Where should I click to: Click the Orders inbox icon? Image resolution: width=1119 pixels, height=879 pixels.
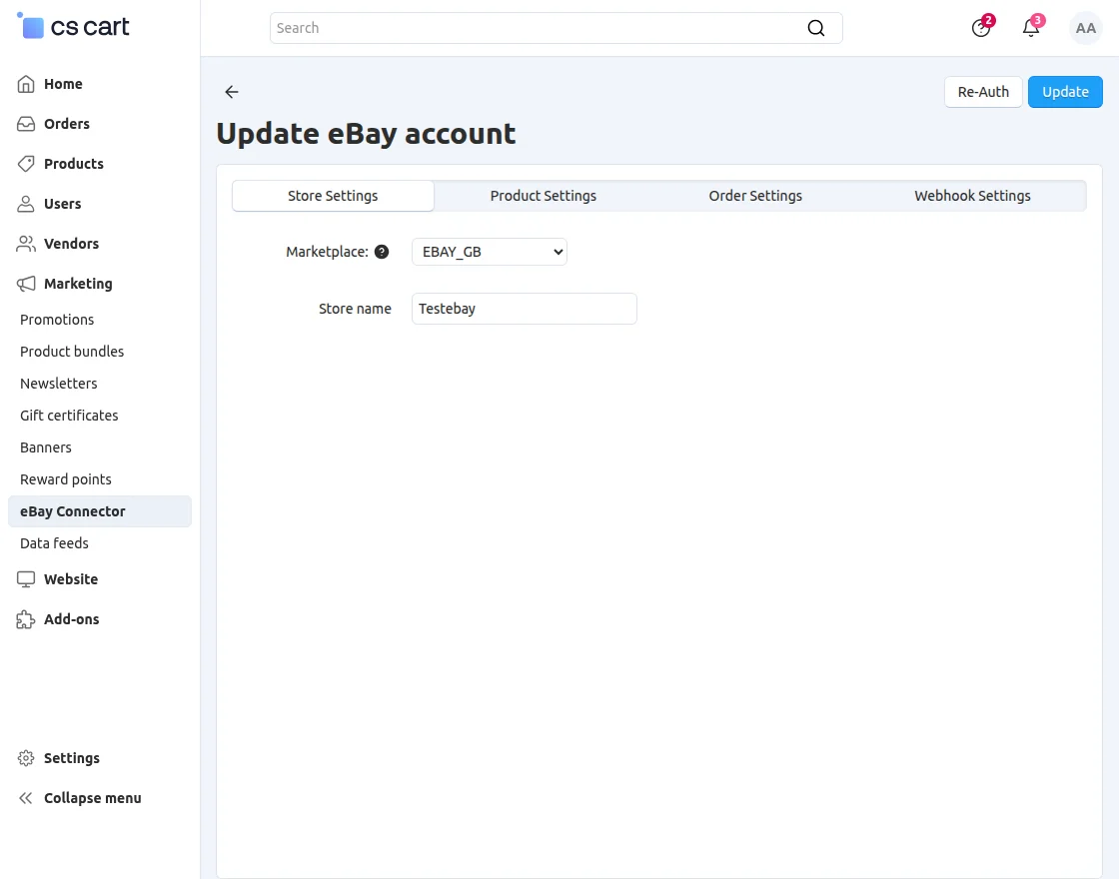(x=26, y=124)
